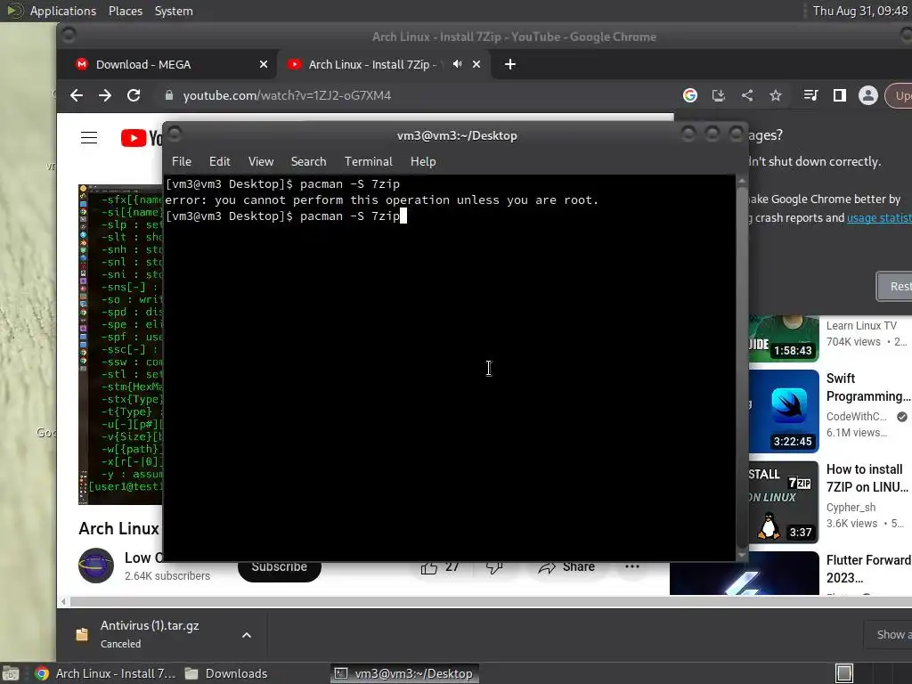Click the Antivirus (1).tar.gz download item
The height and width of the screenshot is (684, 912).
(x=150, y=634)
